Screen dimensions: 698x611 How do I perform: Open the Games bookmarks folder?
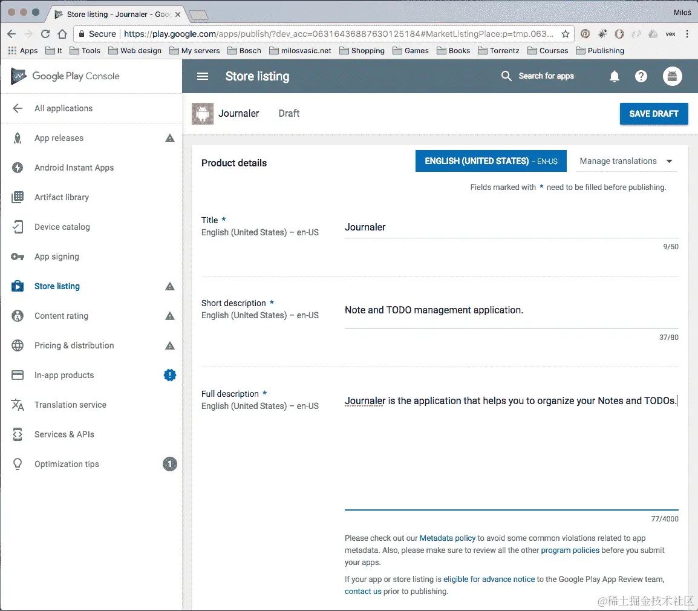411,50
